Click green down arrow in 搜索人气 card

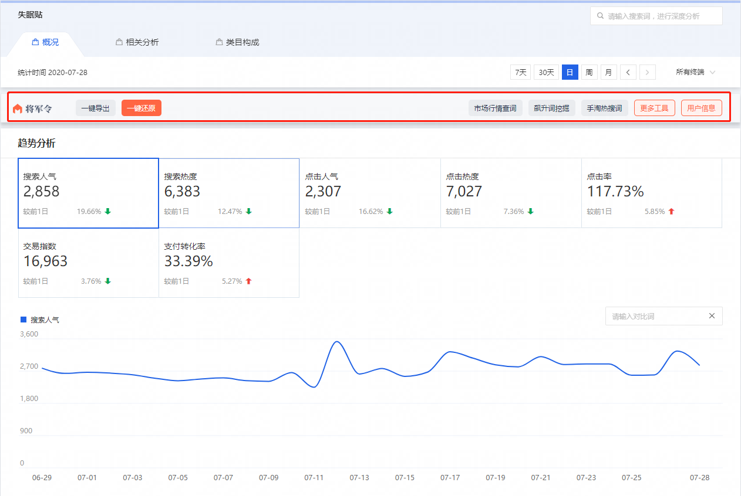pos(107,211)
